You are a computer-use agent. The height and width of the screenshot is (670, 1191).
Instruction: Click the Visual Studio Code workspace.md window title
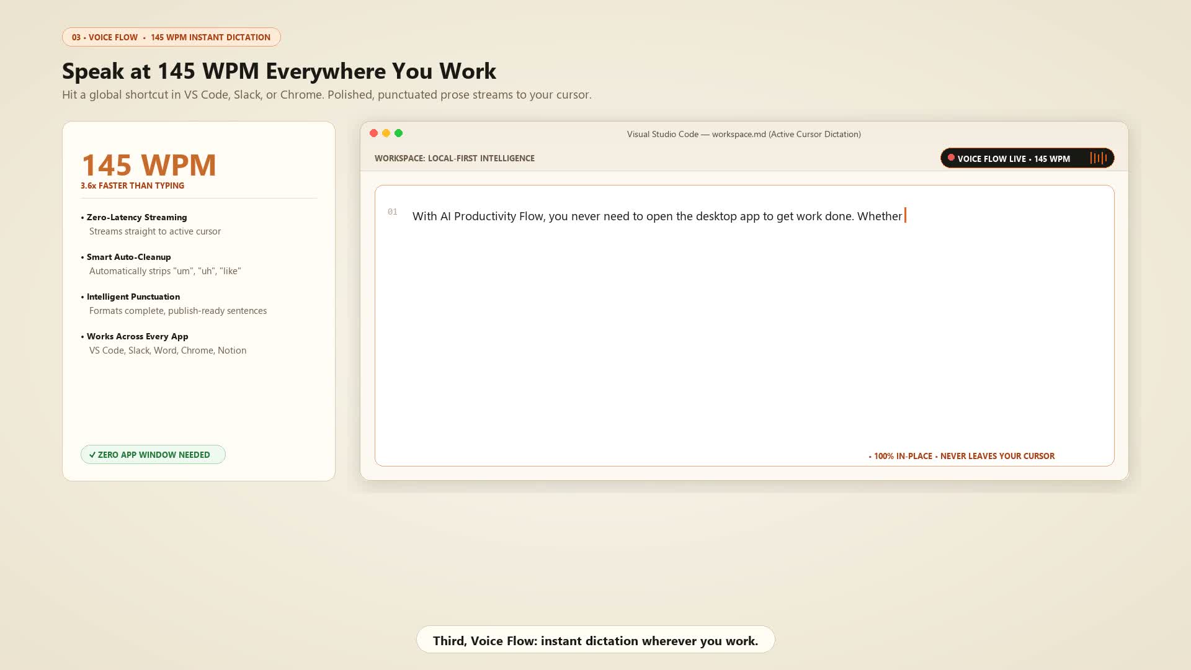(744, 135)
